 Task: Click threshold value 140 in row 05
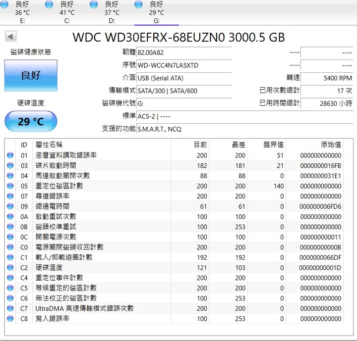coord(279,186)
